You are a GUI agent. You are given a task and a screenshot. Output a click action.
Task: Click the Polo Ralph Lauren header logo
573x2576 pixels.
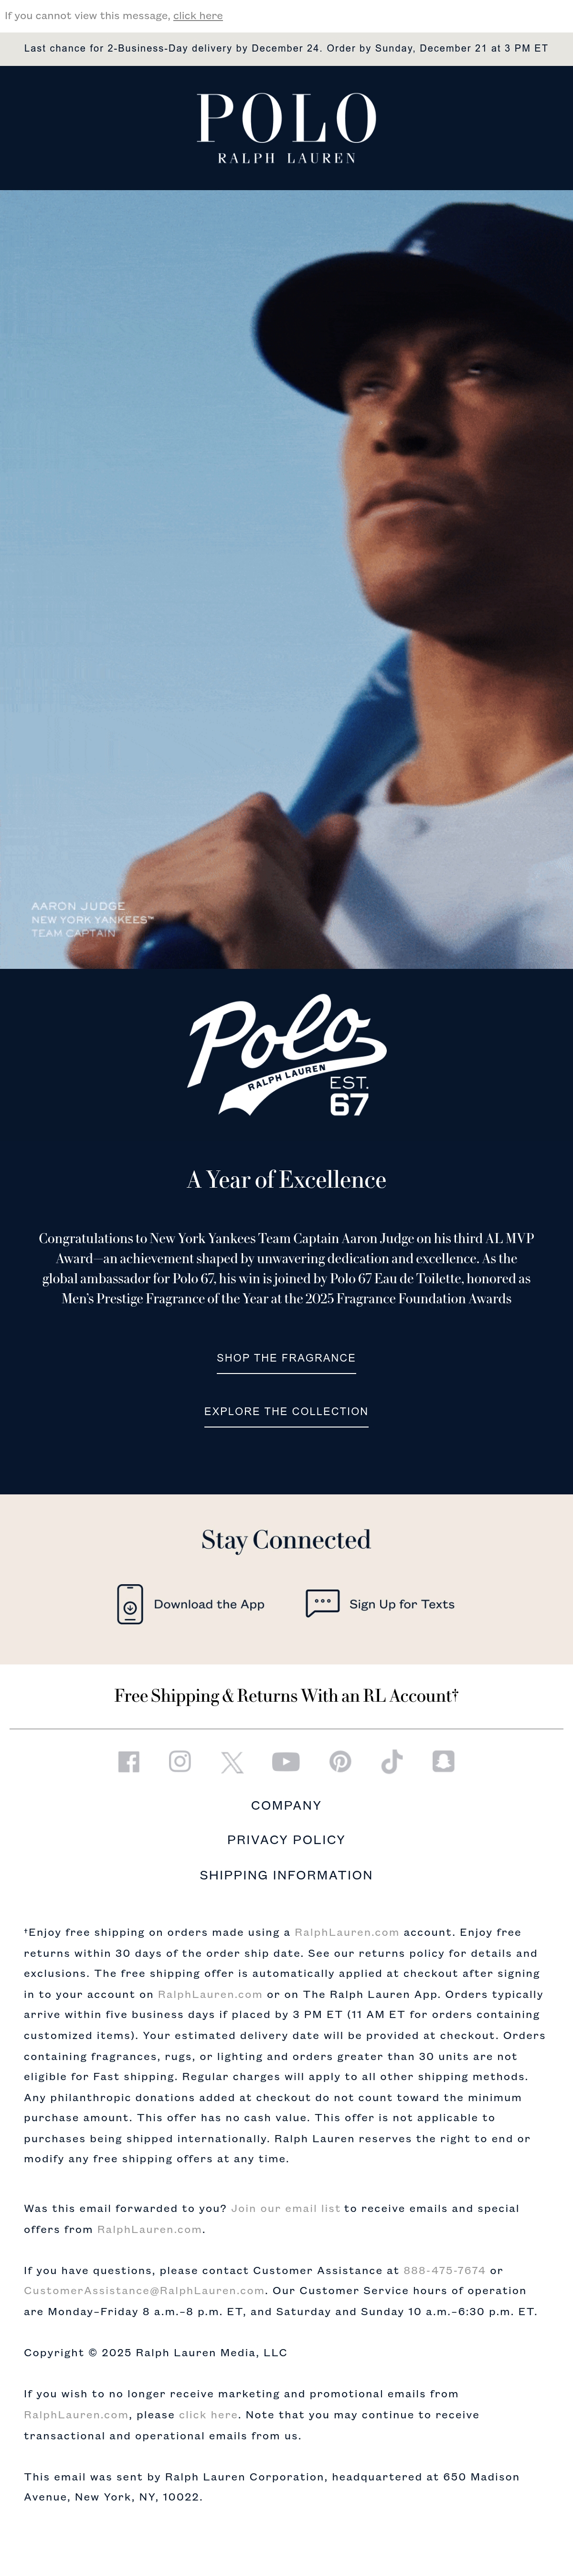[x=287, y=128]
